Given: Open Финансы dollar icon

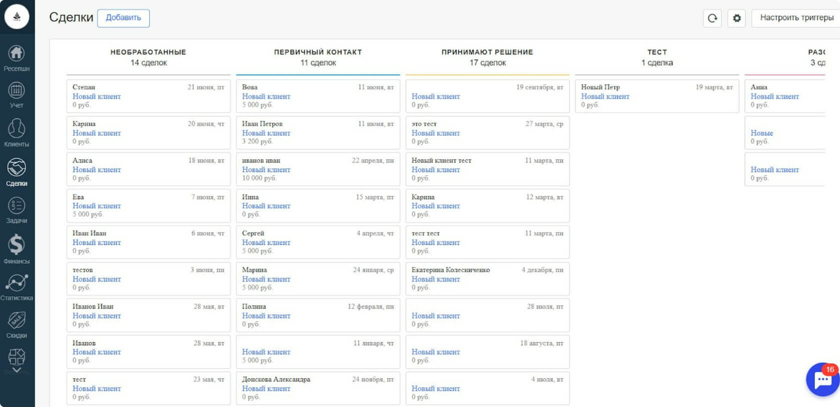Looking at the screenshot, I should (16, 245).
